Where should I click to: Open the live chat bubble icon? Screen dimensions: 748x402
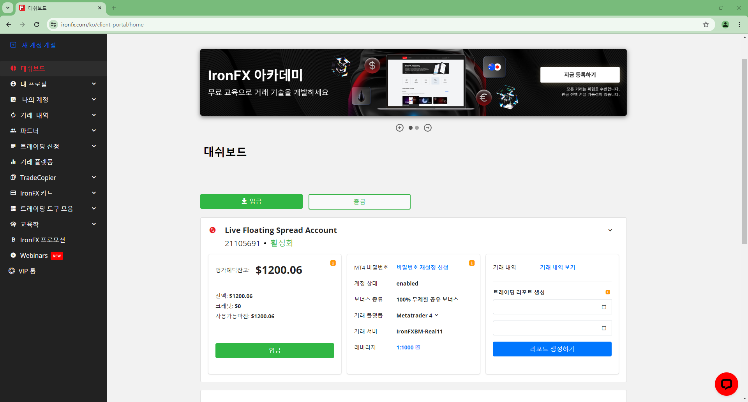[726, 384]
